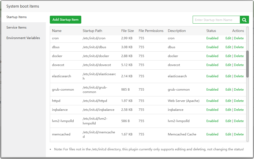Edit the memcached startup item
The height and width of the screenshot is (159, 254).
pos(228,134)
